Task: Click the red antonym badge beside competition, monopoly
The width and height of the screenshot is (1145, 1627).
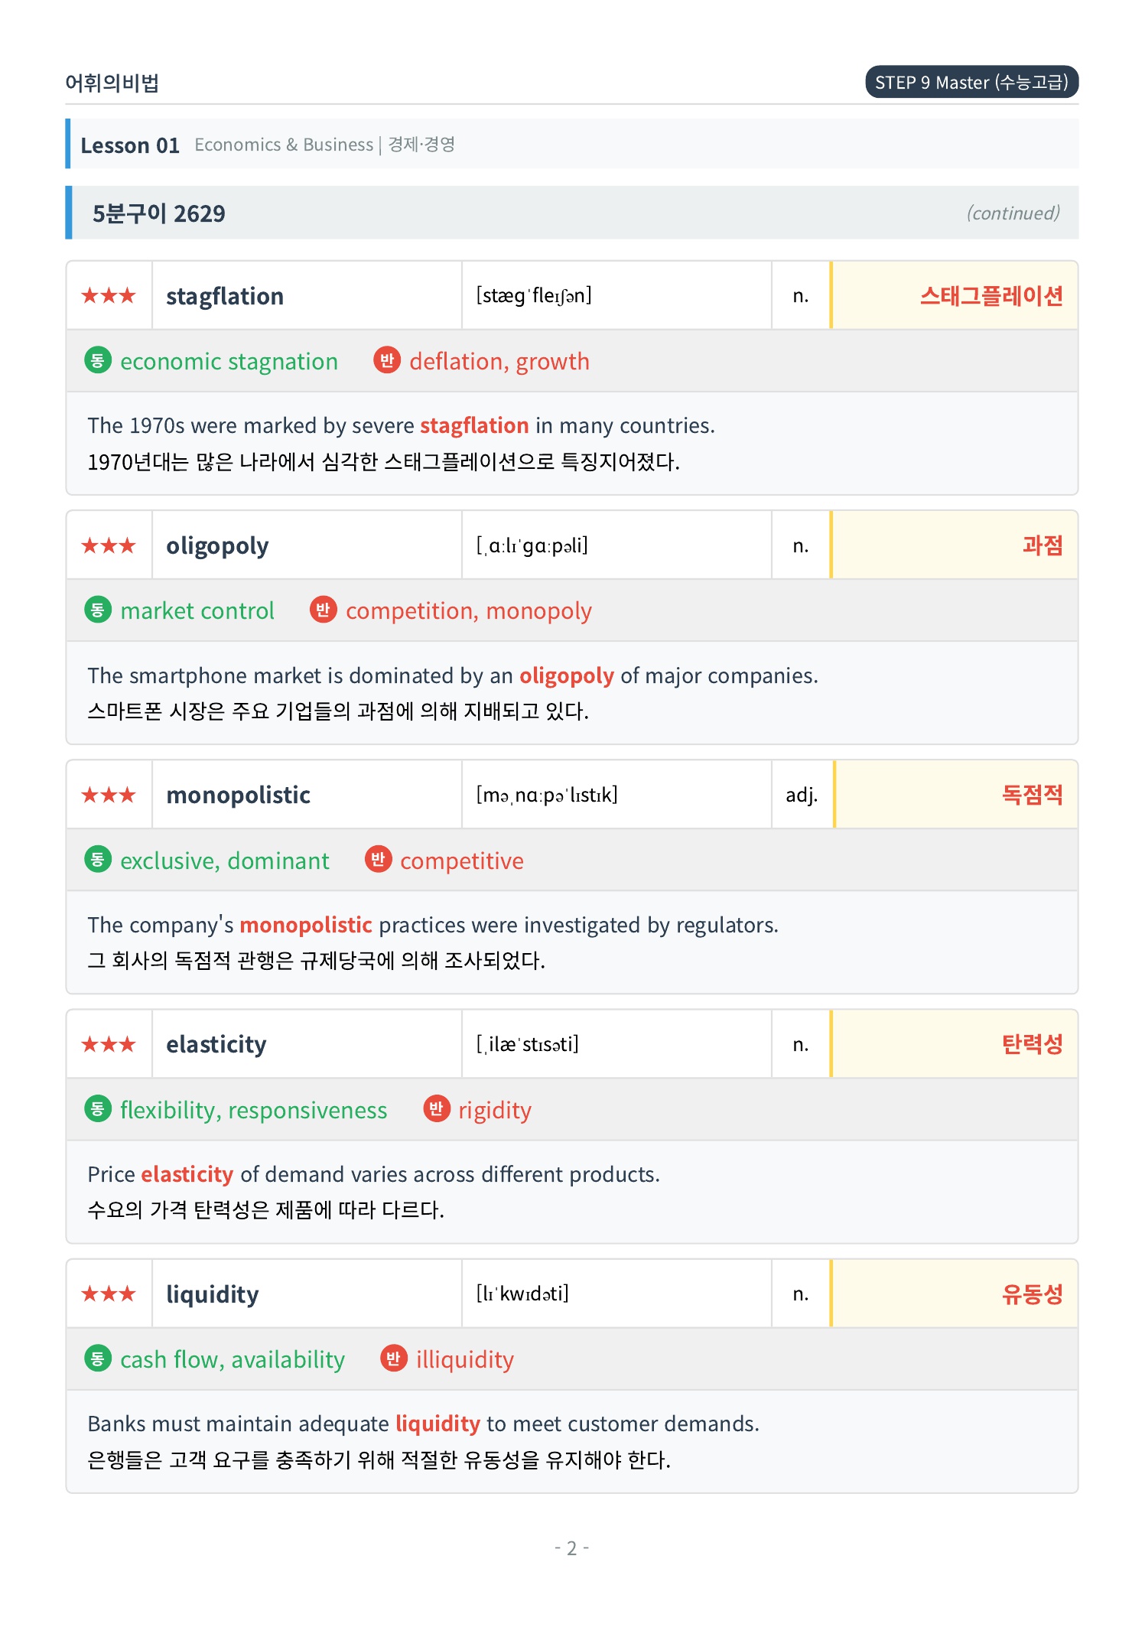Action: point(324,610)
